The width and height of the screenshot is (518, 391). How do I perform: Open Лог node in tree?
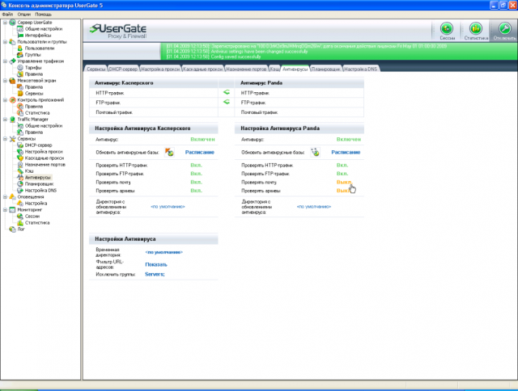click(x=21, y=229)
